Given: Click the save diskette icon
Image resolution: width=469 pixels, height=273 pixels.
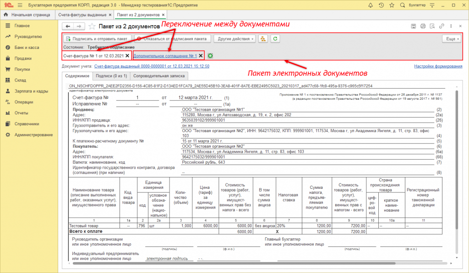Looking at the screenshot, I should click(x=414, y=26).
